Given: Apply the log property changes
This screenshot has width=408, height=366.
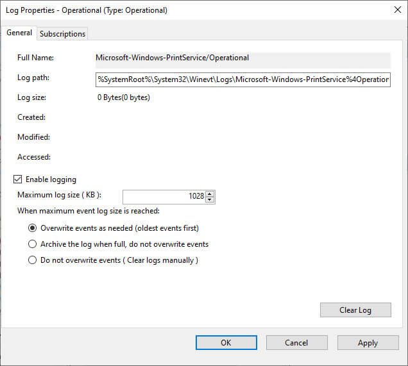Looking at the screenshot, I should tap(368, 343).
